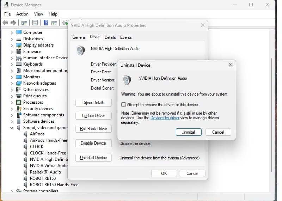Click the Print queues printer icon
The image size is (282, 201).
(19, 96)
